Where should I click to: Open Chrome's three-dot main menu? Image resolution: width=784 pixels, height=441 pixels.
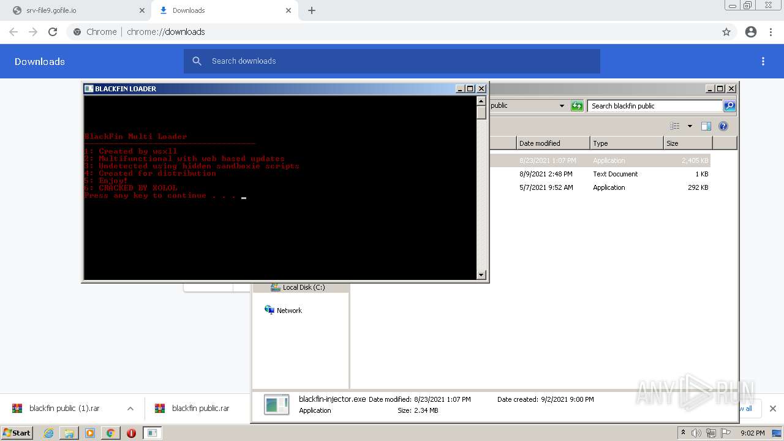tap(771, 32)
